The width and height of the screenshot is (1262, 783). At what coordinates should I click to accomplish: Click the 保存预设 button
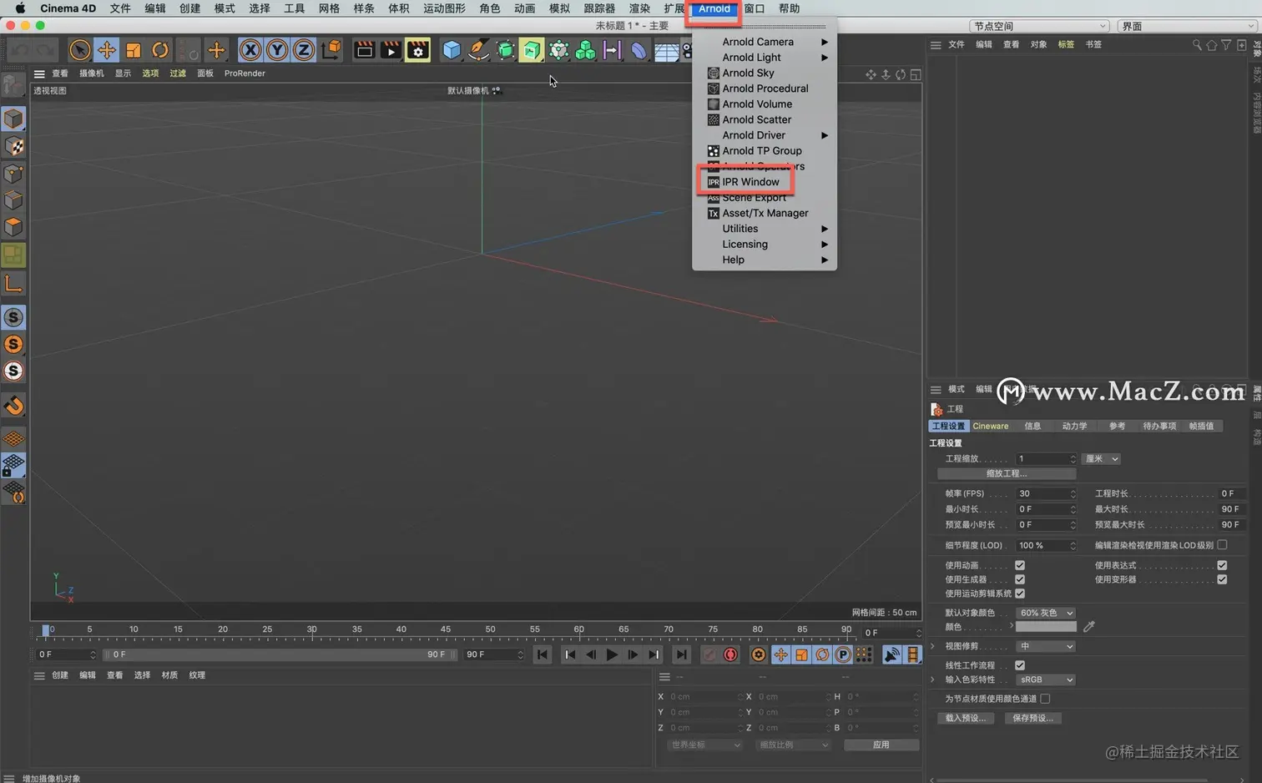1033,718
